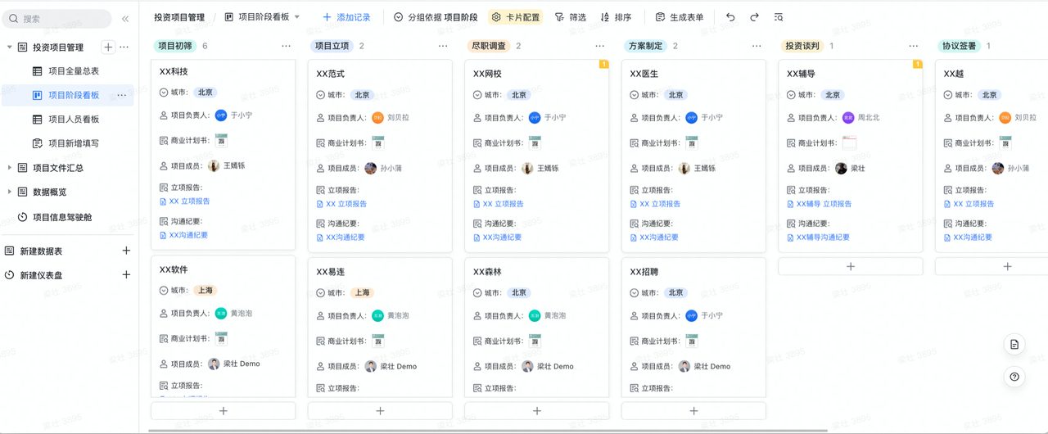Open the document floating icon at bottom right
Screen dimensions: 1048x434
pos(1014,345)
